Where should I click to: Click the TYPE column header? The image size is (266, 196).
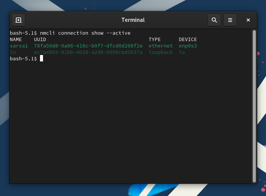coord(155,40)
